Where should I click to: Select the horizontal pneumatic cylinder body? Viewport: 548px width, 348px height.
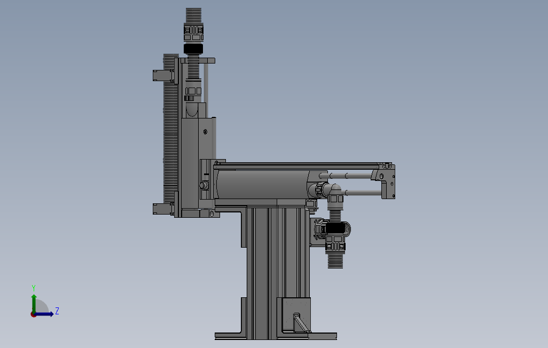[x=262, y=184]
